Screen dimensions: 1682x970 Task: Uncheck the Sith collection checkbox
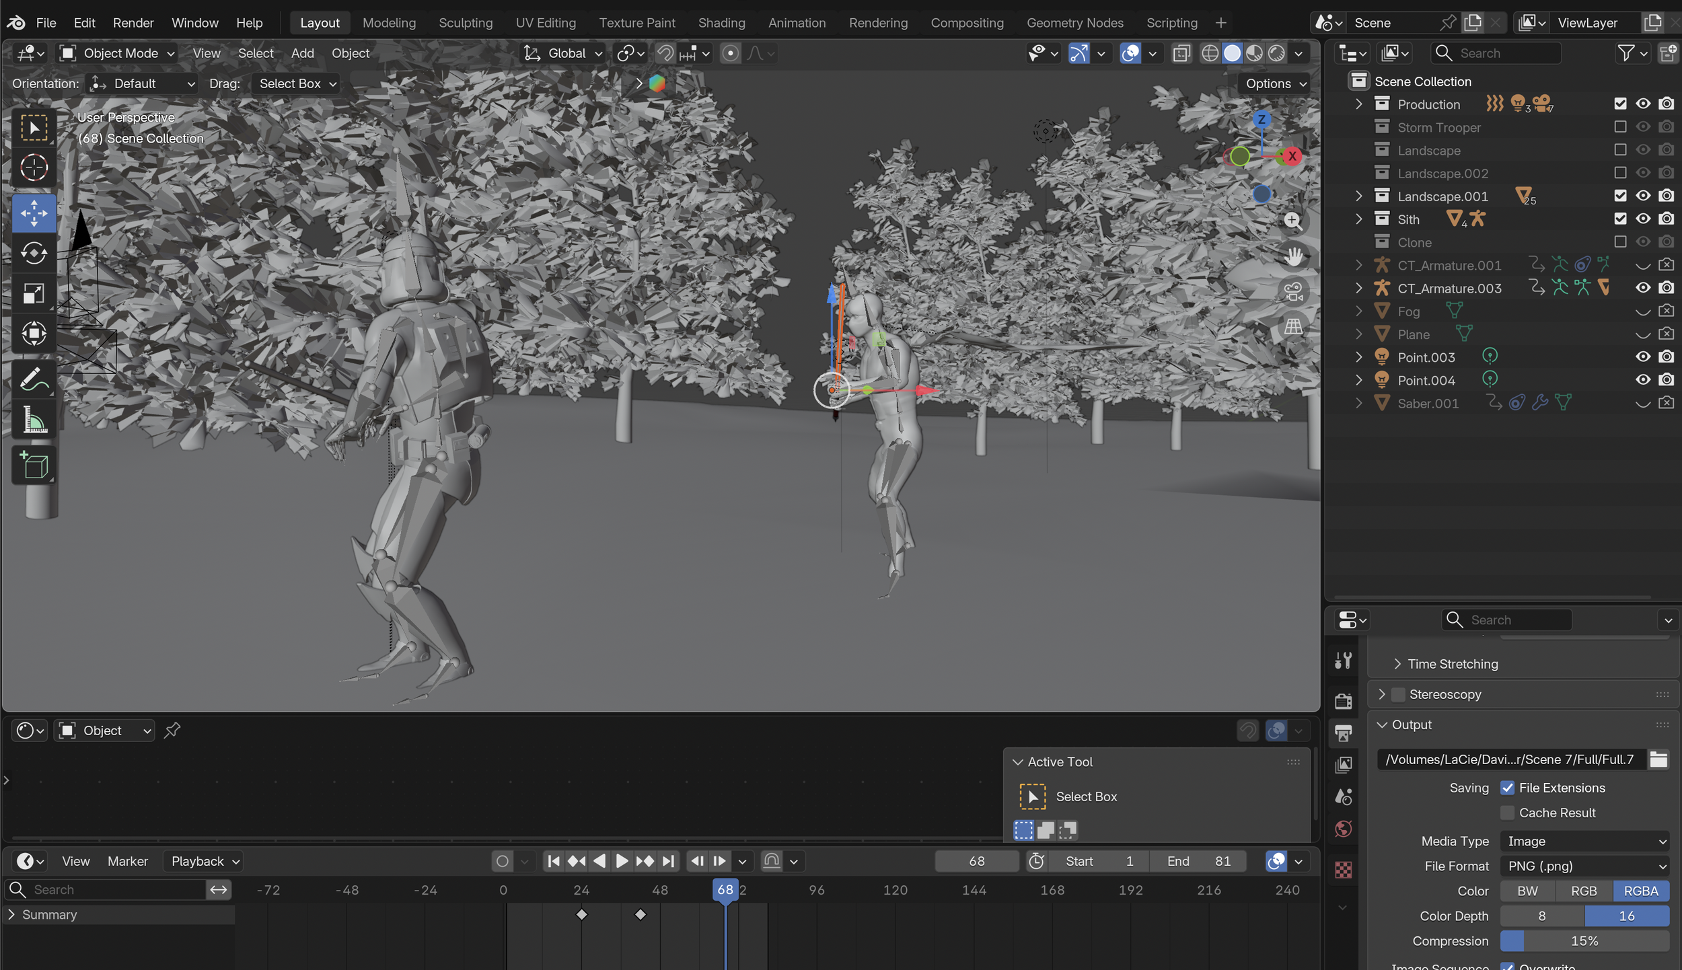click(x=1620, y=219)
